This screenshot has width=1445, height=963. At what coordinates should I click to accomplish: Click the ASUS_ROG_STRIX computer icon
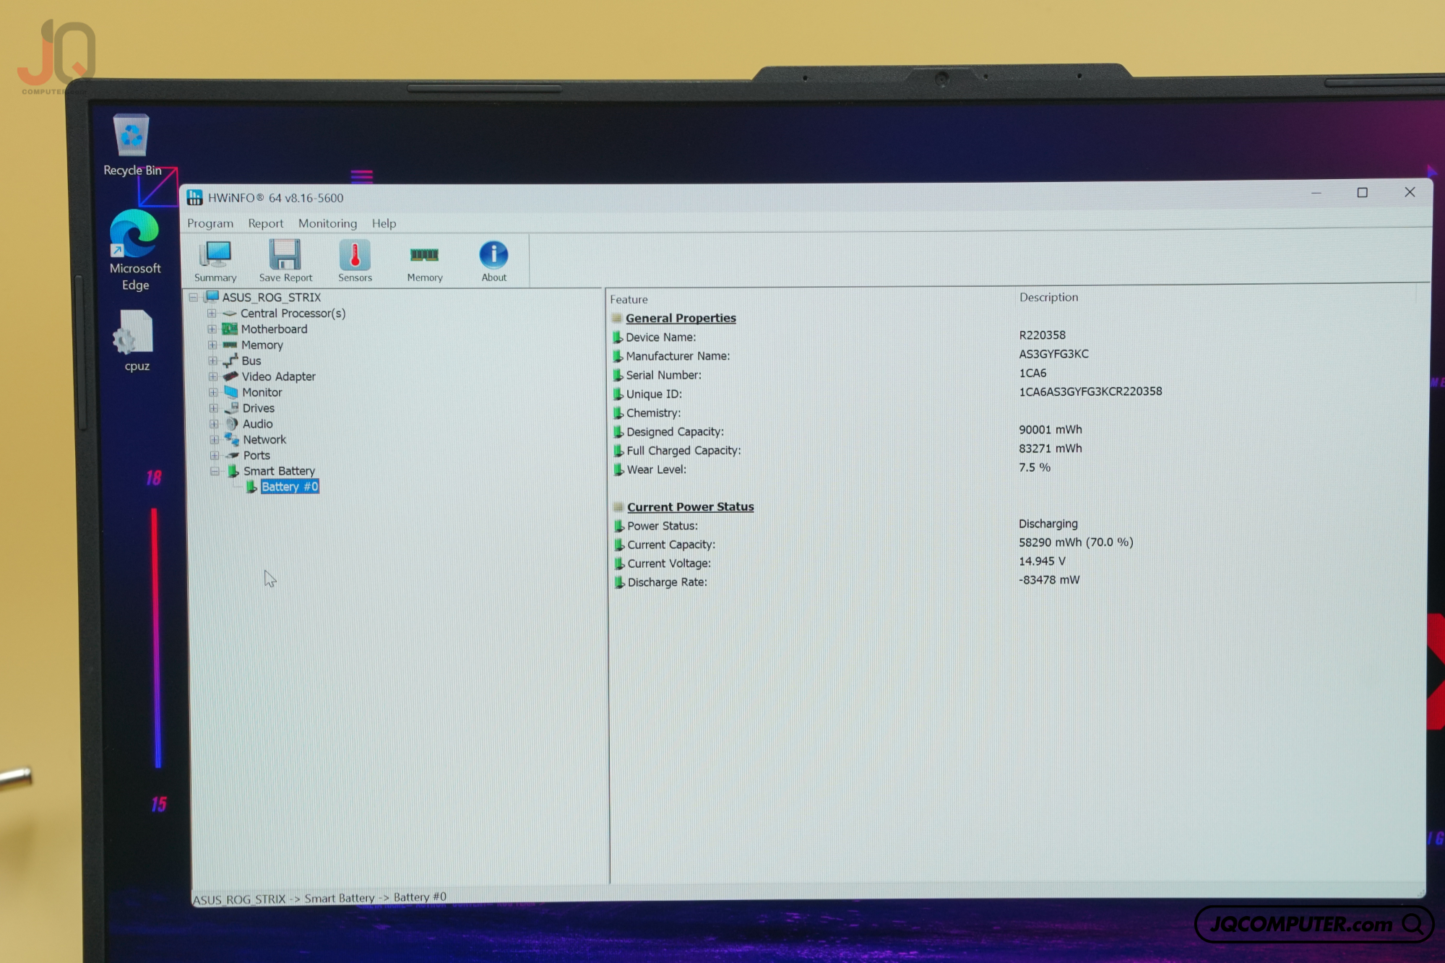[x=212, y=297]
